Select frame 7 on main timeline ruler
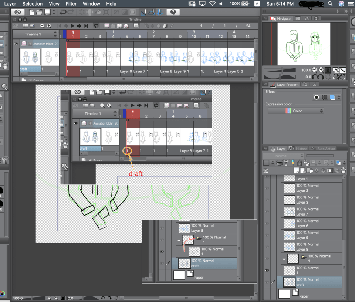 [x=153, y=37]
